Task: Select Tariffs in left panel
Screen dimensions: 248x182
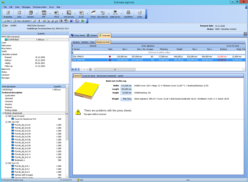Action: [x=4, y=51]
